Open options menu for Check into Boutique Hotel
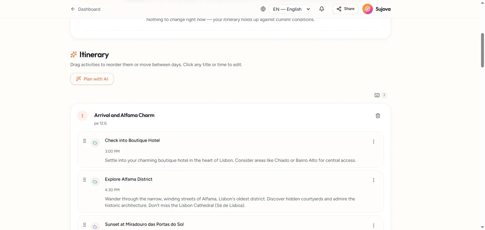Screen dimensions: 485x230 373,141
